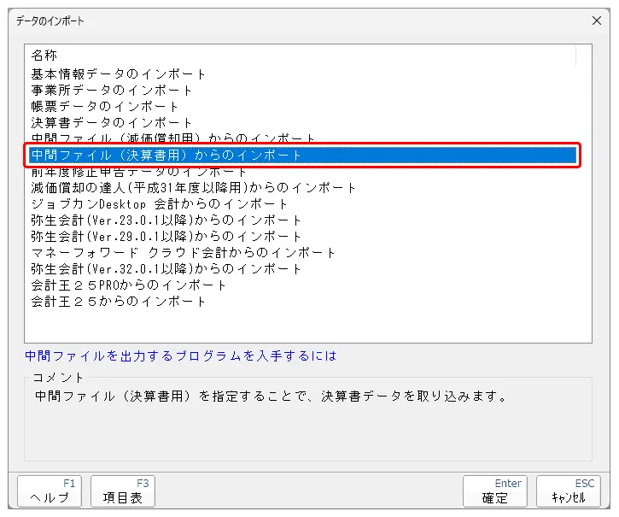Pick 前年度修正申告データのインポート entry
Image resolution: width=619 pixels, height=517 pixels.
tap(139, 172)
